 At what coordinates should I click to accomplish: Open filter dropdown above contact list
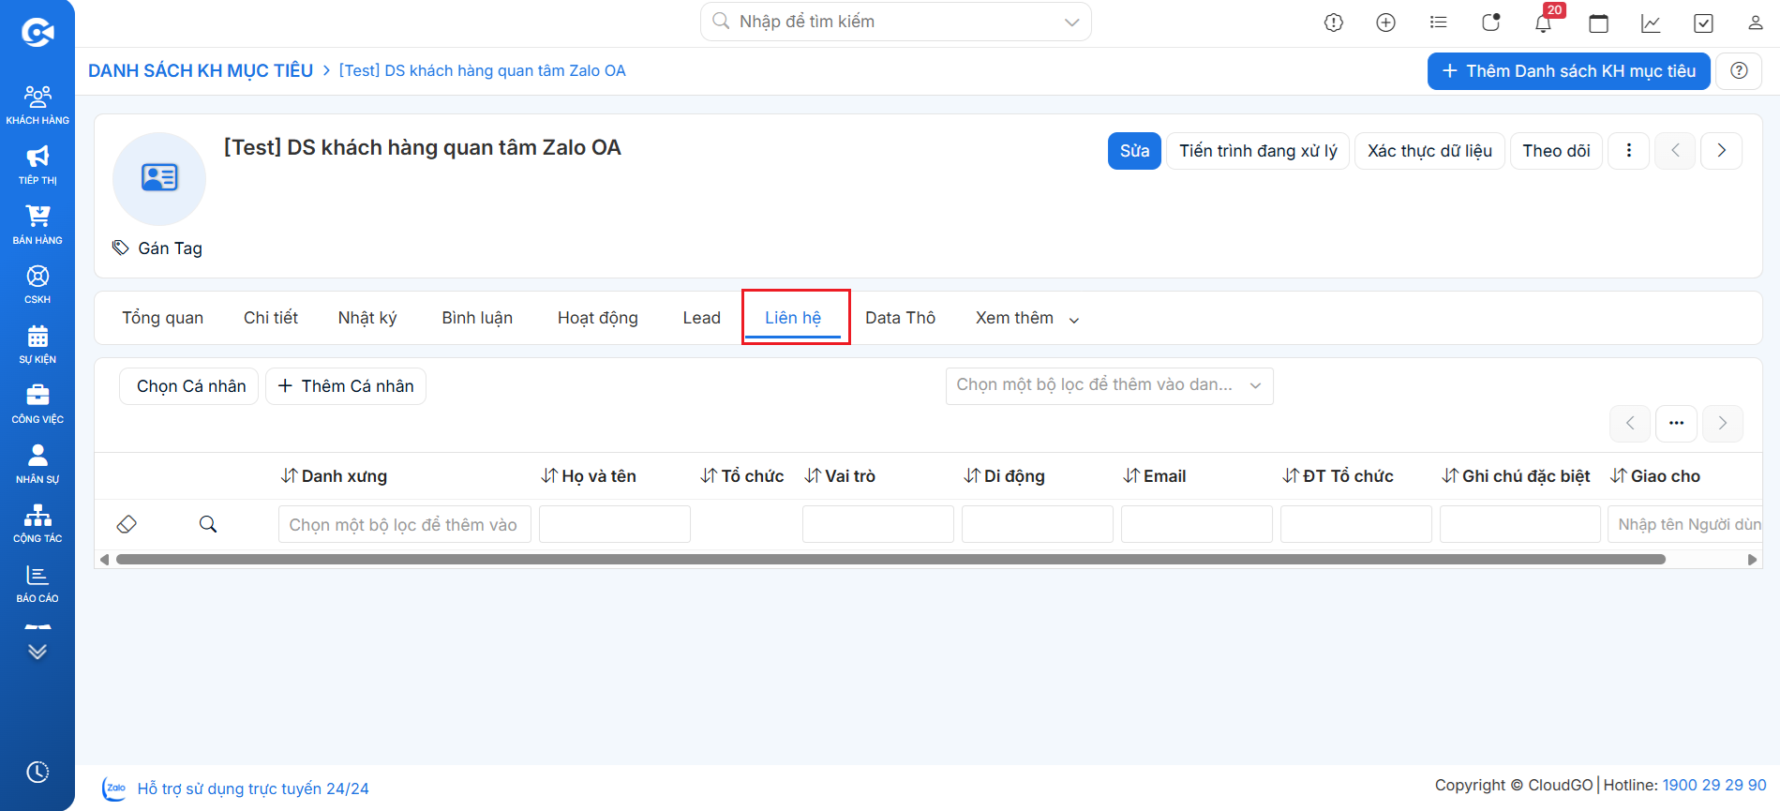1110,385
